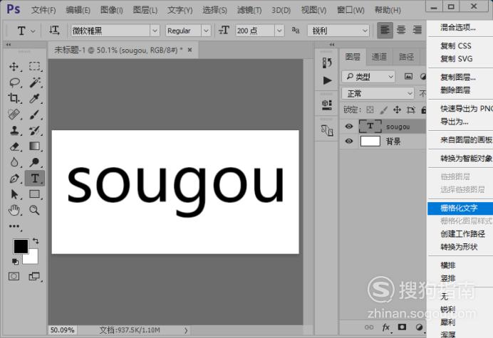Image resolution: width=493 pixels, height=338 pixels.
Task: Select the History Brush tool
Action: (34, 130)
